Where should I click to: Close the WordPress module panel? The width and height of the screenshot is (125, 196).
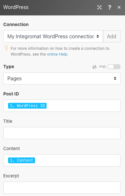point(119,7)
